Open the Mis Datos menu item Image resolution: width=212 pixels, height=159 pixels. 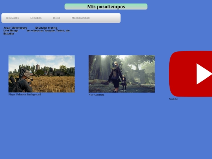point(13,18)
